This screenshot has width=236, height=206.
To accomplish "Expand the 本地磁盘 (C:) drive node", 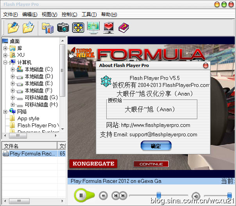I will pyautogui.click(x=13, y=69).
